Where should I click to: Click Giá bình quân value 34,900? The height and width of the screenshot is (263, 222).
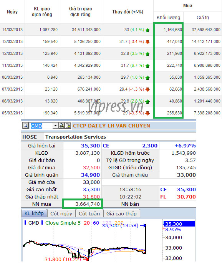(x=90, y=175)
